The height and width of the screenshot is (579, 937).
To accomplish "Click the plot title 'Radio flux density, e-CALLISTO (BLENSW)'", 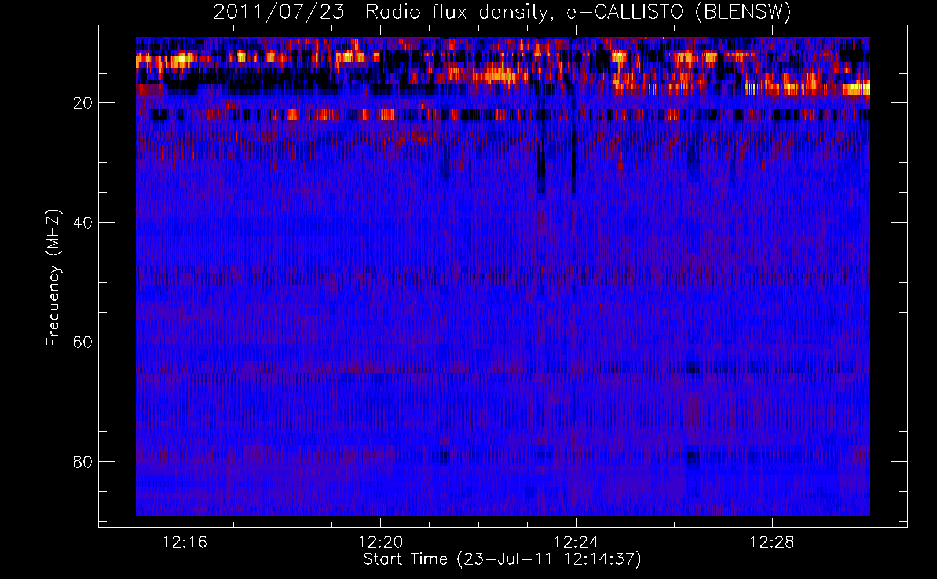I will (x=579, y=12).
